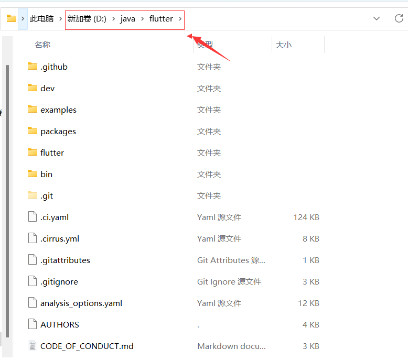Select the packages folder icon
Viewport: 408px width, 360px height.
[33, 131]
